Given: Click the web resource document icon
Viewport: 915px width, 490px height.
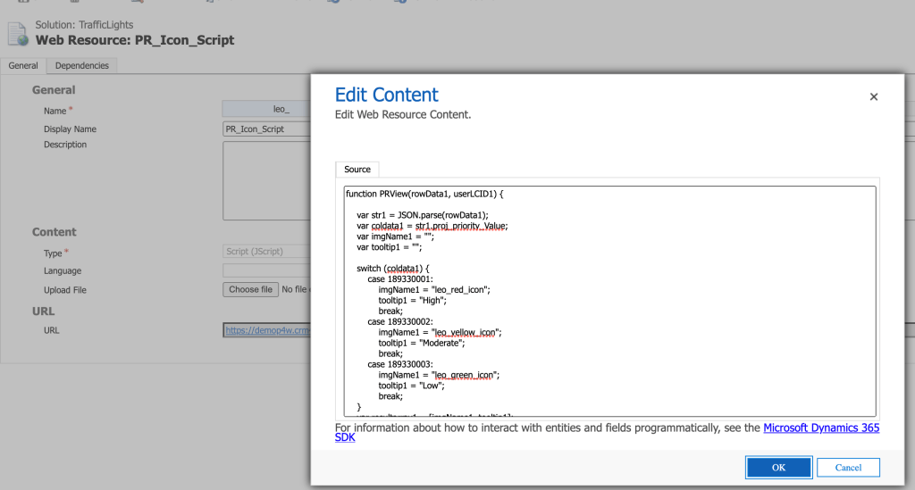Looking at the screenshot, I should [18, 34].
